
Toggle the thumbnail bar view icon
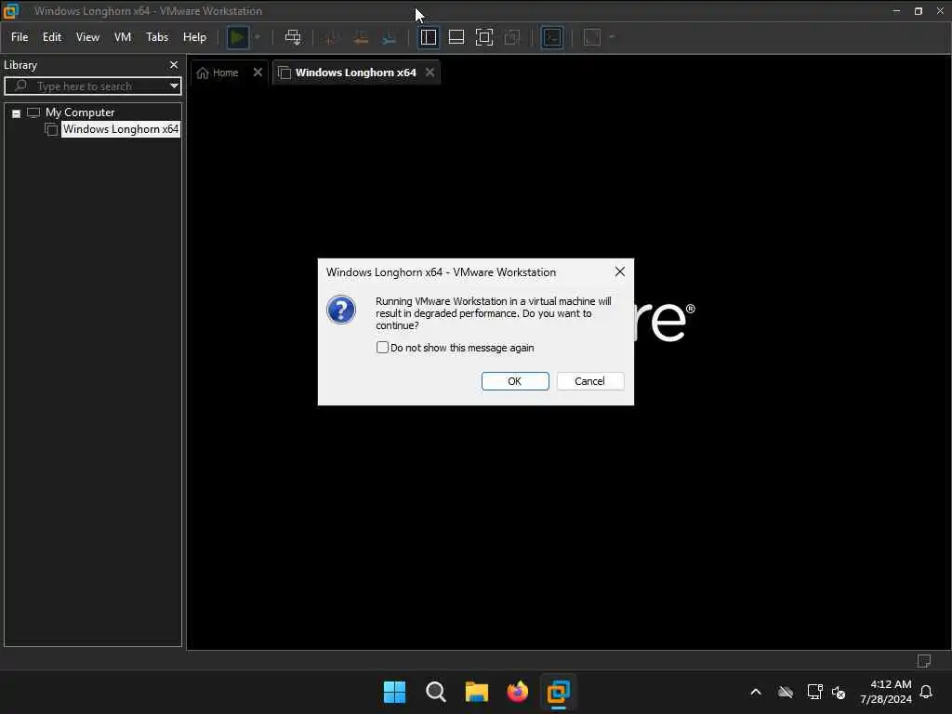pos(456,37)
